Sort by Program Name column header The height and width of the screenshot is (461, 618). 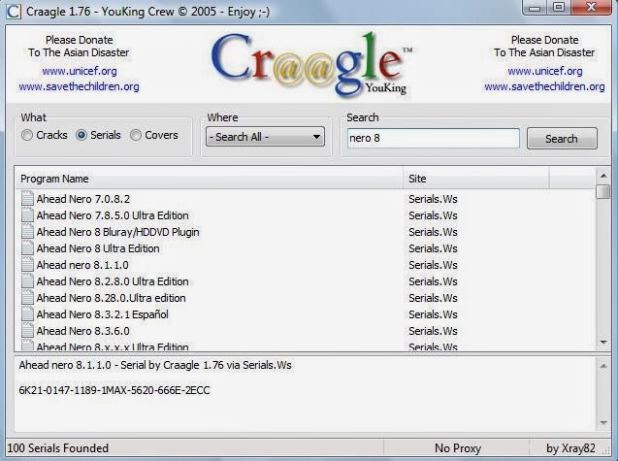[x=209, y=179]
